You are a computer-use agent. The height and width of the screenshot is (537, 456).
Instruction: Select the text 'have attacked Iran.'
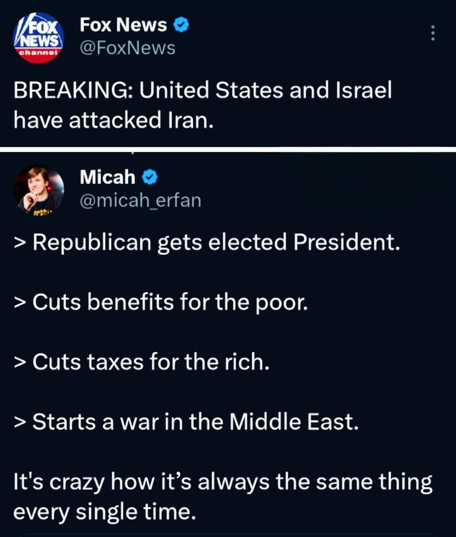point(113,120)
